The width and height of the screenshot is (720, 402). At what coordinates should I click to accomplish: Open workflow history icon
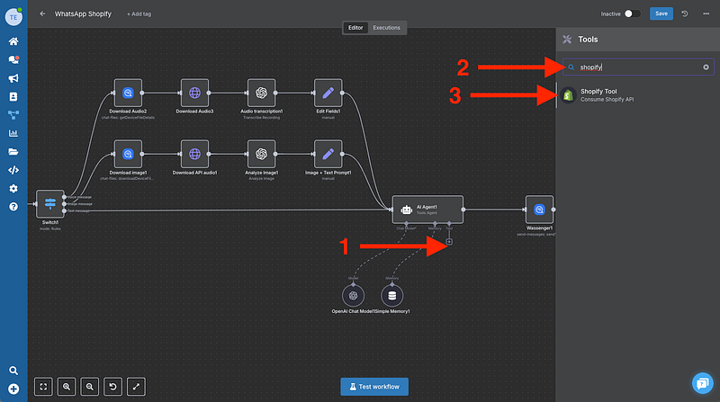[686, 13]
